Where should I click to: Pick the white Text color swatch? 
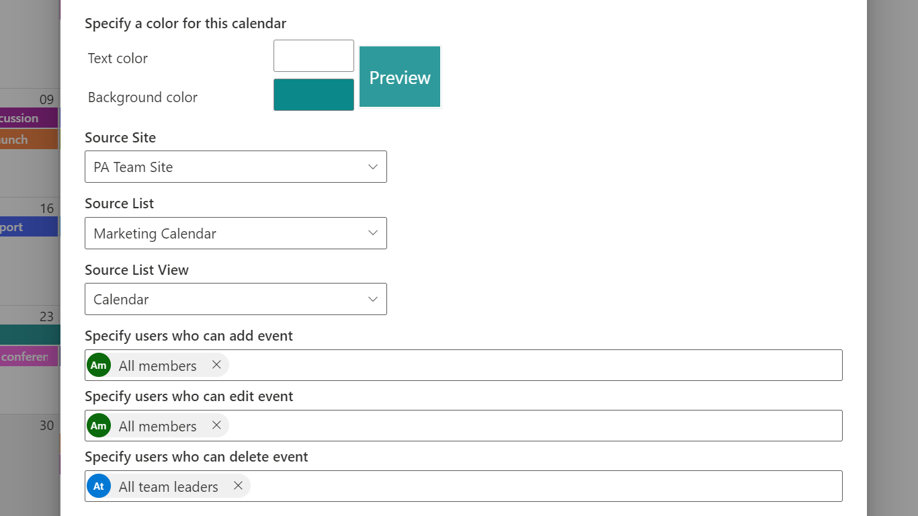coord(313,56)
